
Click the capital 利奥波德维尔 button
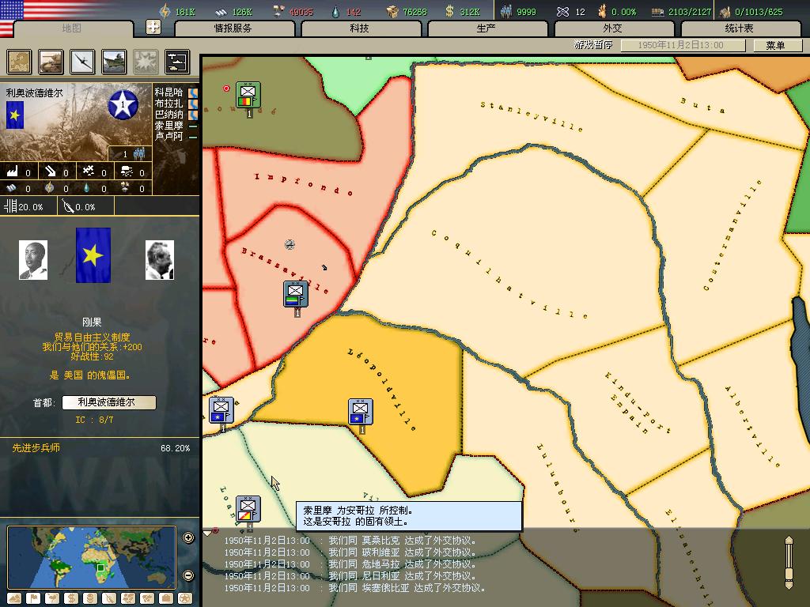tap(109, 402)
